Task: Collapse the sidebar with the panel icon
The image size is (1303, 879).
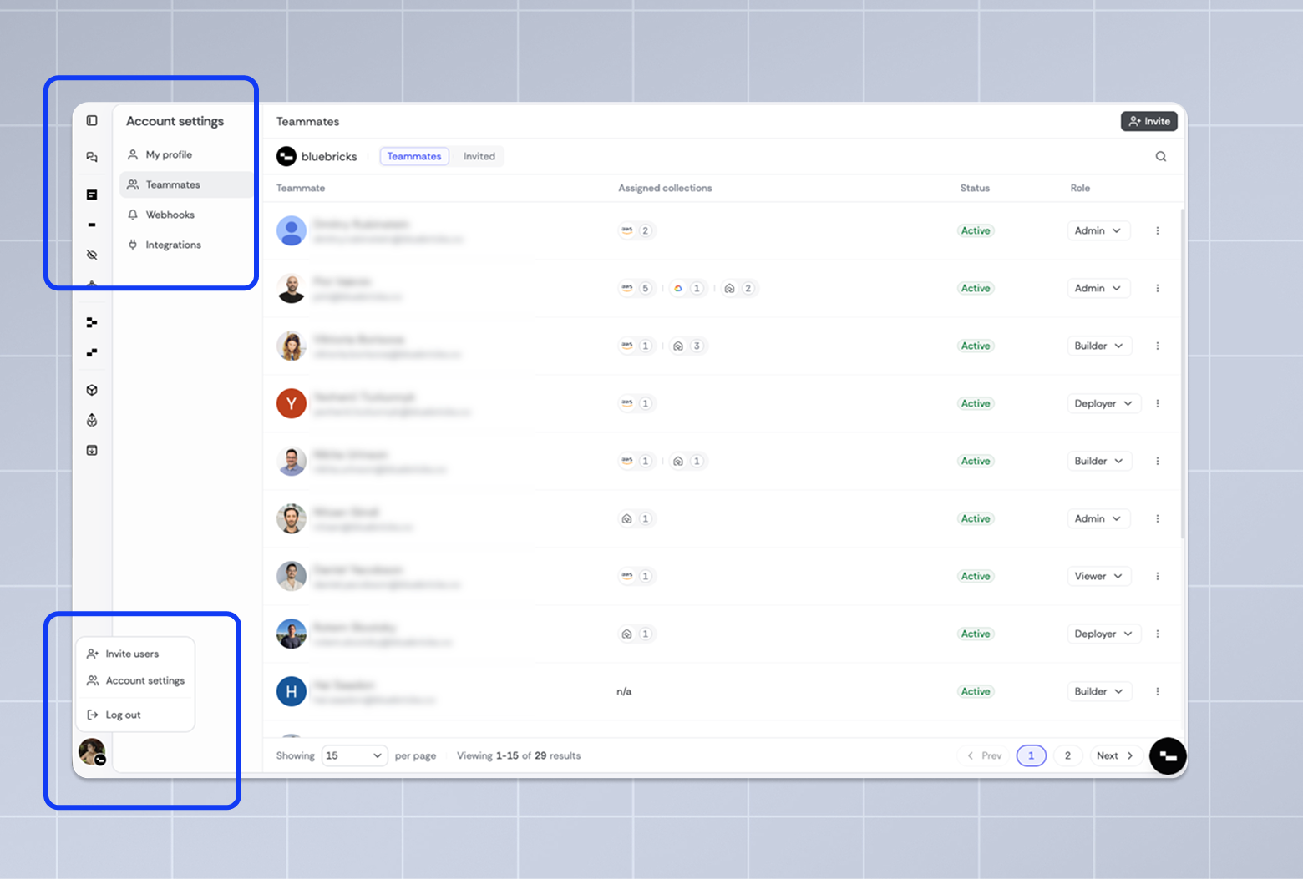Action: pyautogui.click(x=92, y=121)
